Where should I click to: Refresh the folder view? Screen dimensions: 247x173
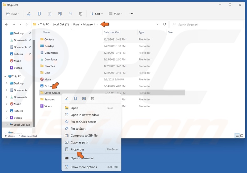click(164, 24)
